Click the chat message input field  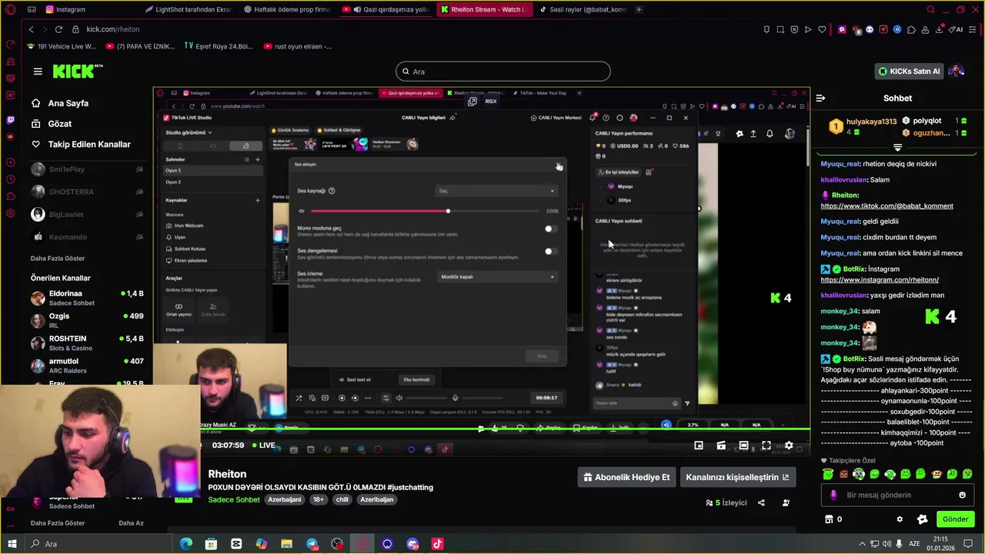897,495
